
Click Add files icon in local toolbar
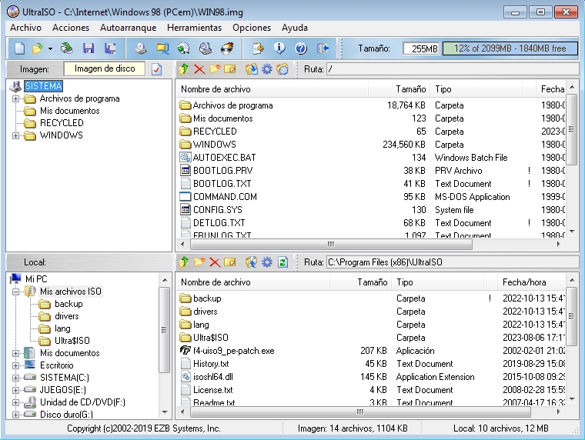[252, 262]
